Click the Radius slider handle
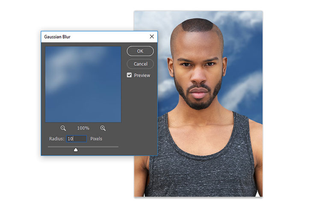 (76, 149)
